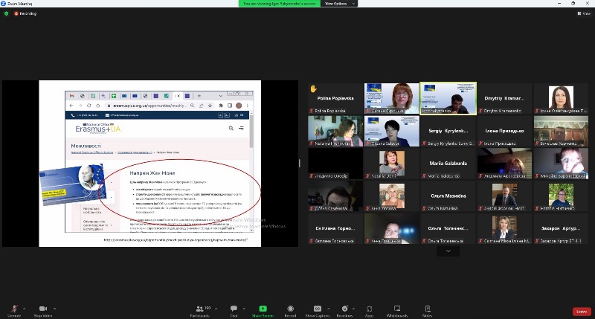Toggle Show Captions

pyautogui.click(x=316, y=310)
